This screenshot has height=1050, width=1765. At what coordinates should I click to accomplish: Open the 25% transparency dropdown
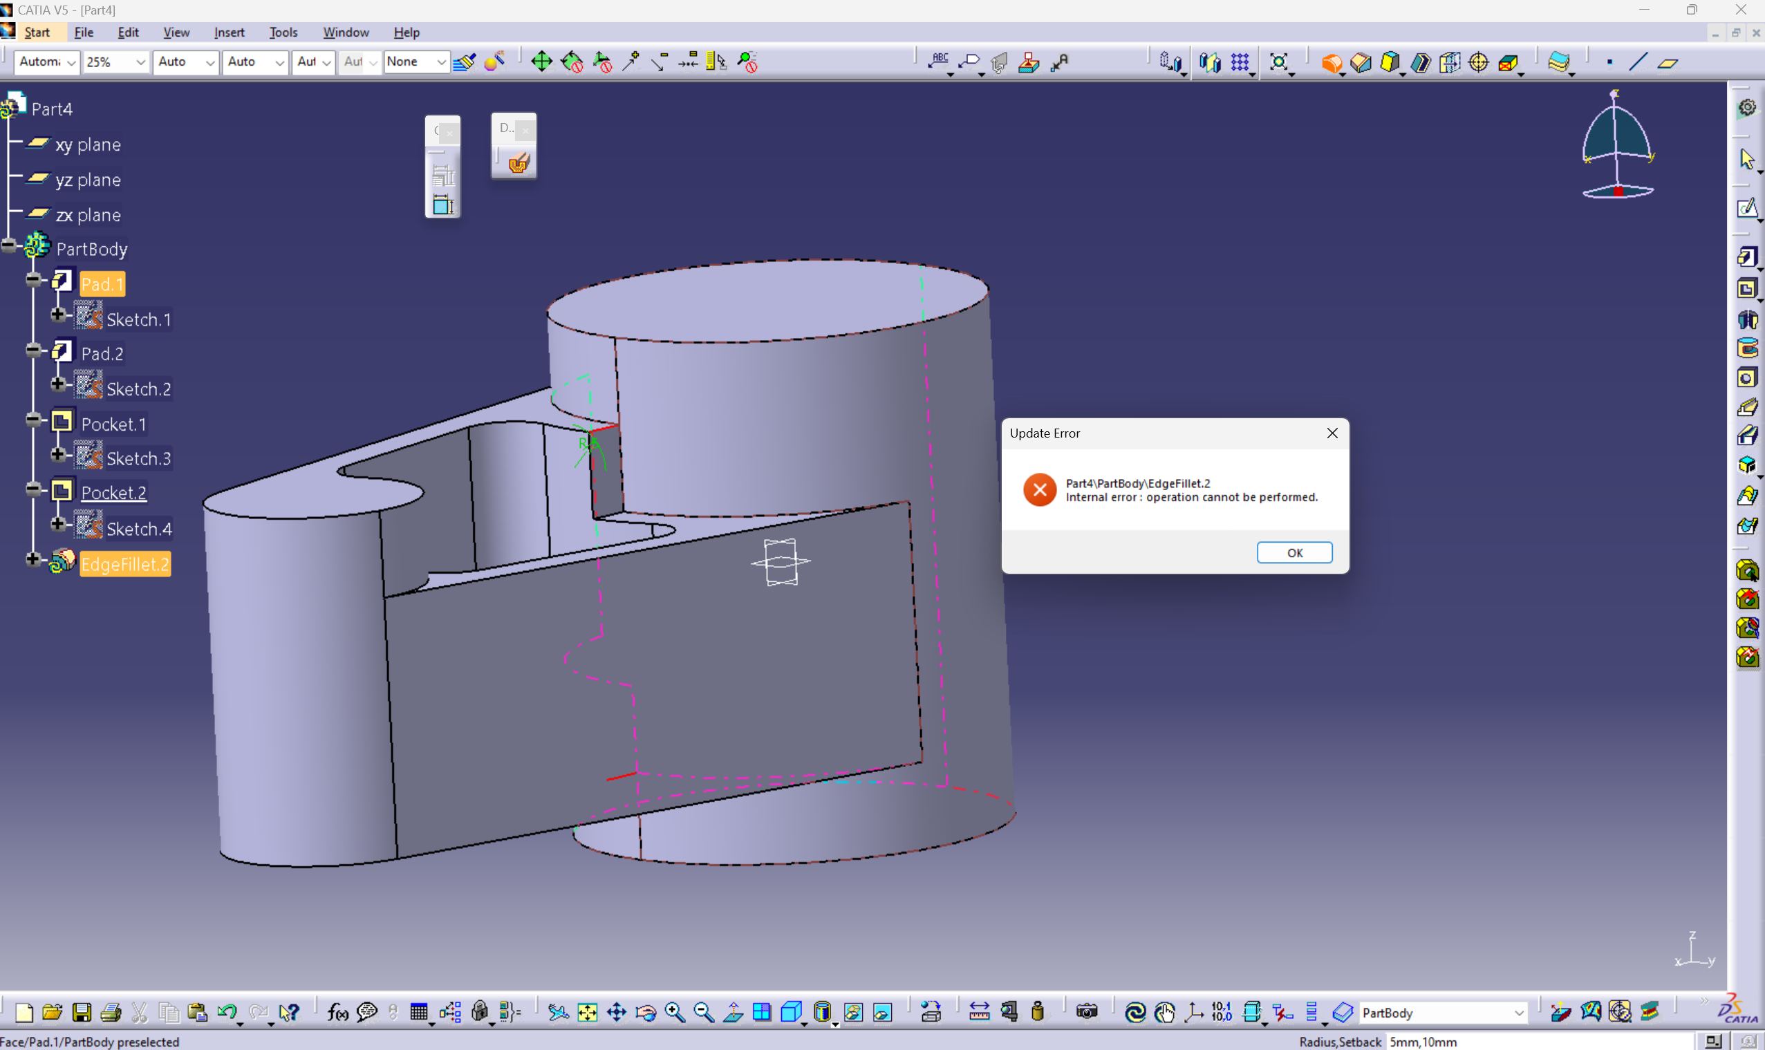tap(140, 62)
